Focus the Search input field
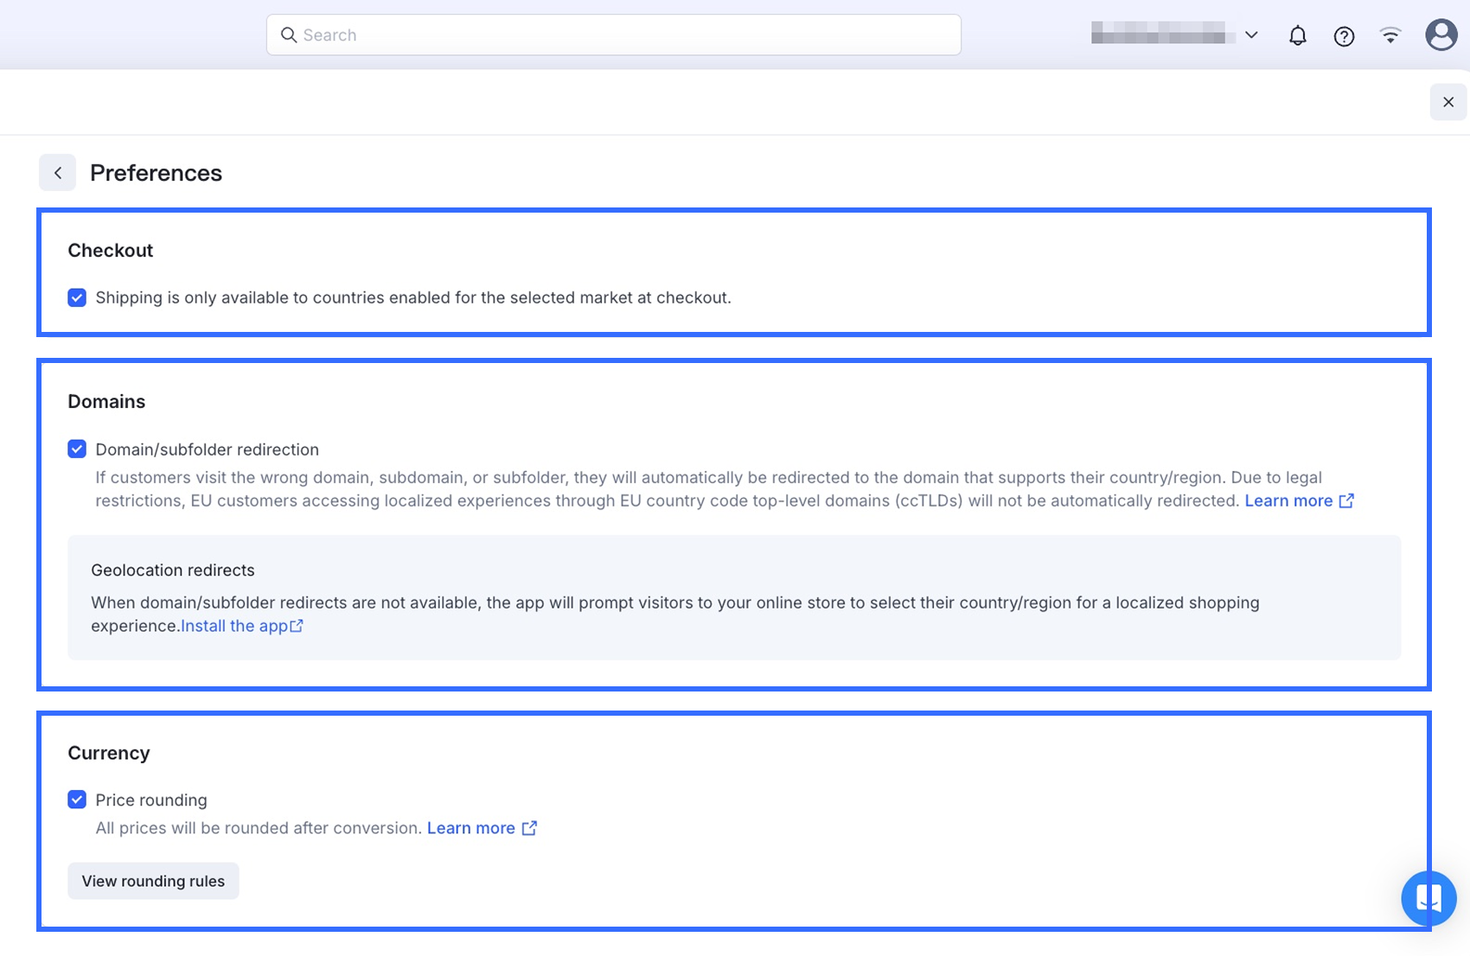 point(623,35)
